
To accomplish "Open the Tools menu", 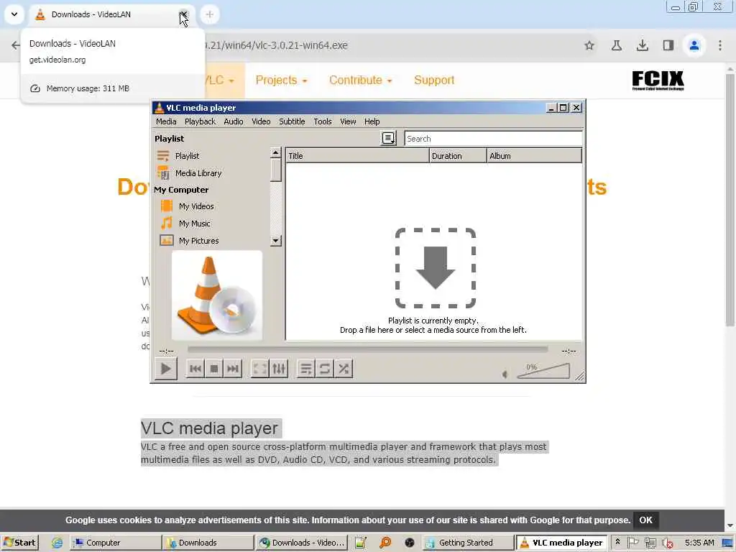I will pyautogui.click(x=323, y=121).
